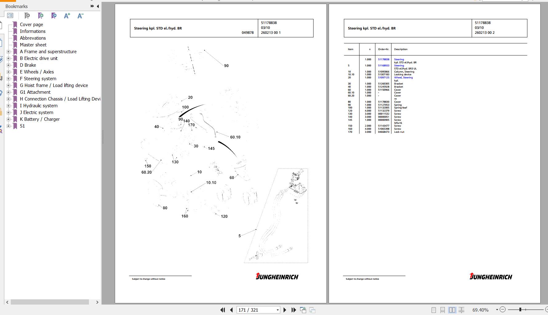Viewport: 548px width, 315px height.
Task: Click the previous view icon
Action: coord(303,310)
